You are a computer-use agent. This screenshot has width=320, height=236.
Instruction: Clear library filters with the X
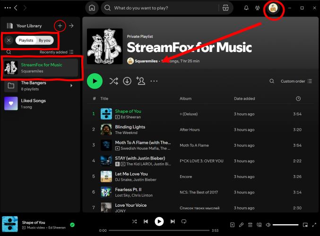pyautogui.click(x=9, y=40)
